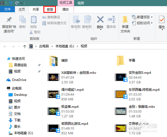
Task: Switch to the Share (共享) ribbon tab
Action: [x=36, y=9]
